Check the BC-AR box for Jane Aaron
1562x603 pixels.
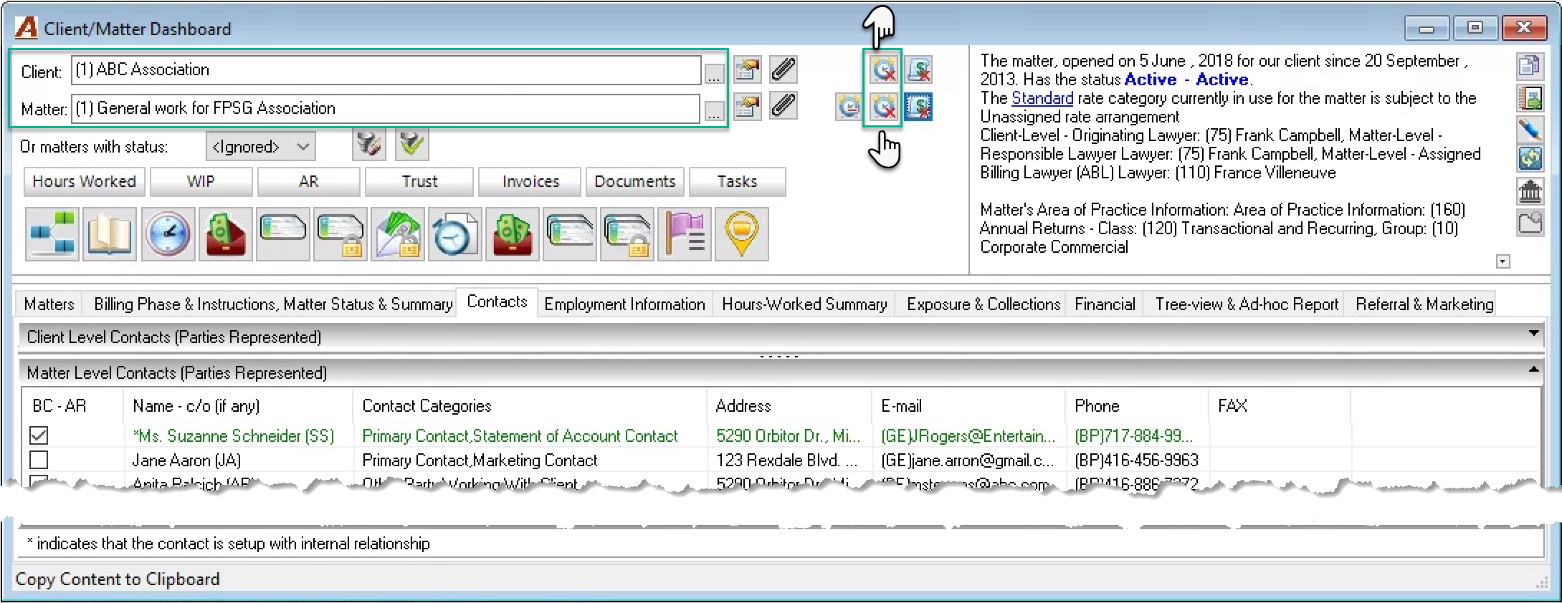pyautogui.click(x=39, y=460)
